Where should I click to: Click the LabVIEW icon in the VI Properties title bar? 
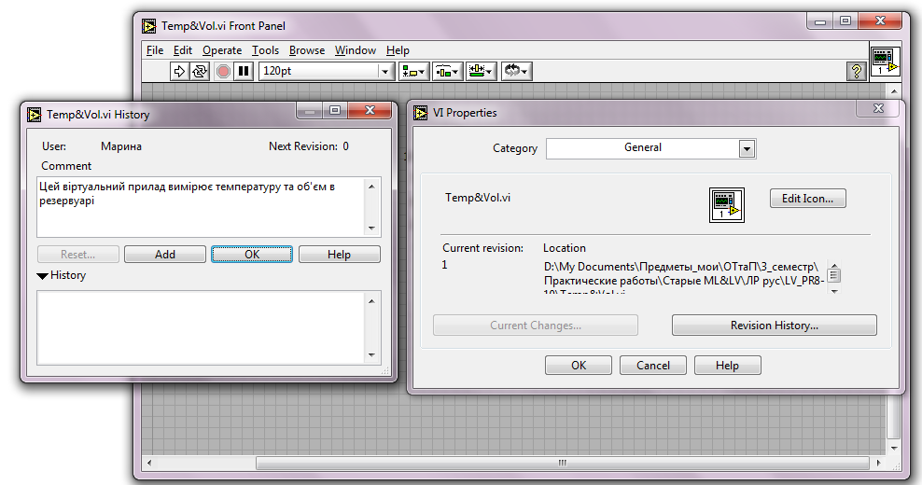[421, 112]
